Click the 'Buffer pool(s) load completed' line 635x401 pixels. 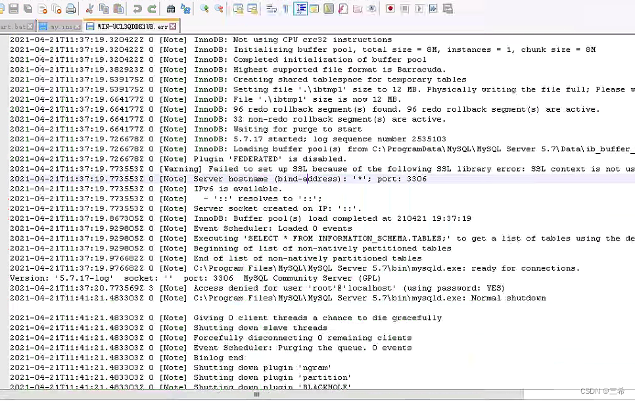point(241,219)
